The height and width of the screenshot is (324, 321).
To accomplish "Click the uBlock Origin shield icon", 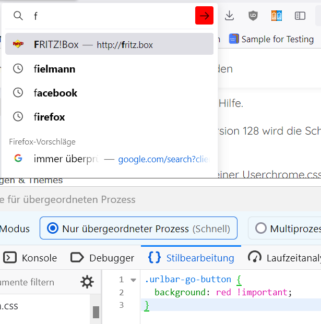I will pyautogui.click(x=253, y=16).
